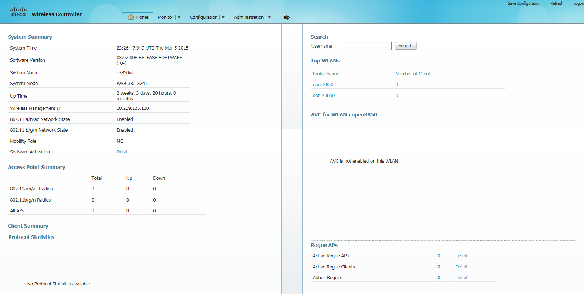Expand the Configuration dropdown arrow

click(223, 17)
